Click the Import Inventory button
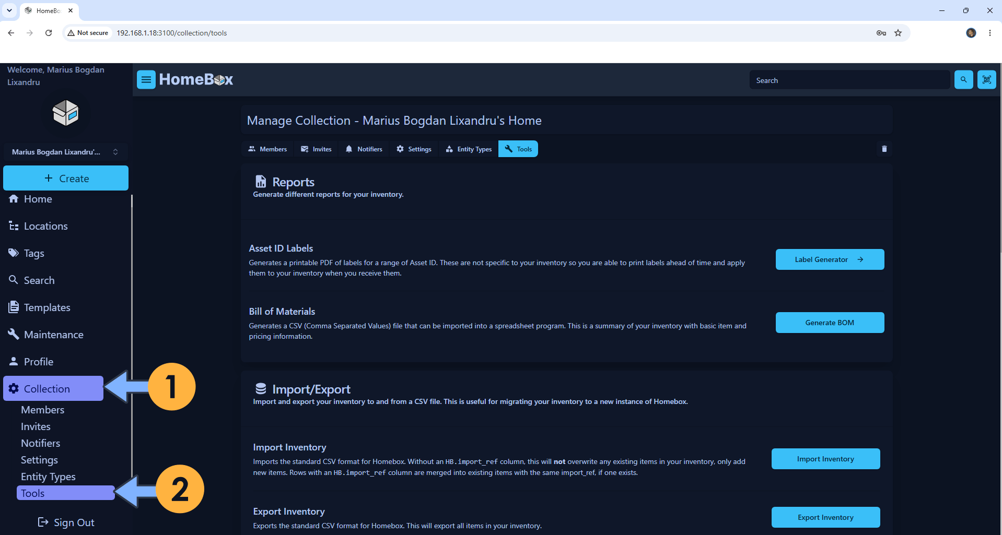Viewport: 1002px width, 535px height. point(825,459)
